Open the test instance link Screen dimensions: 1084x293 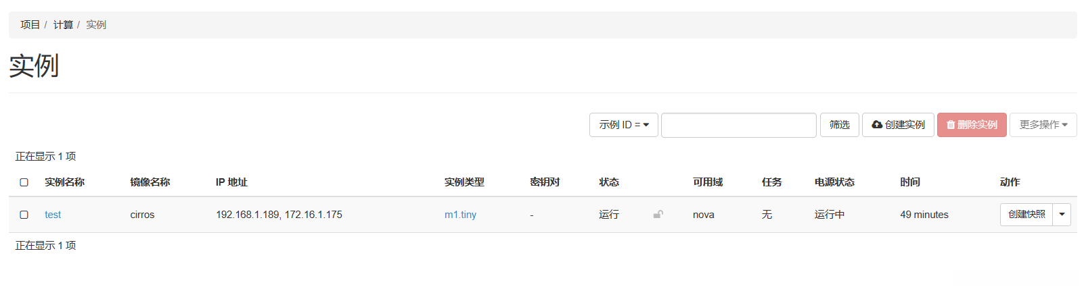53,215
